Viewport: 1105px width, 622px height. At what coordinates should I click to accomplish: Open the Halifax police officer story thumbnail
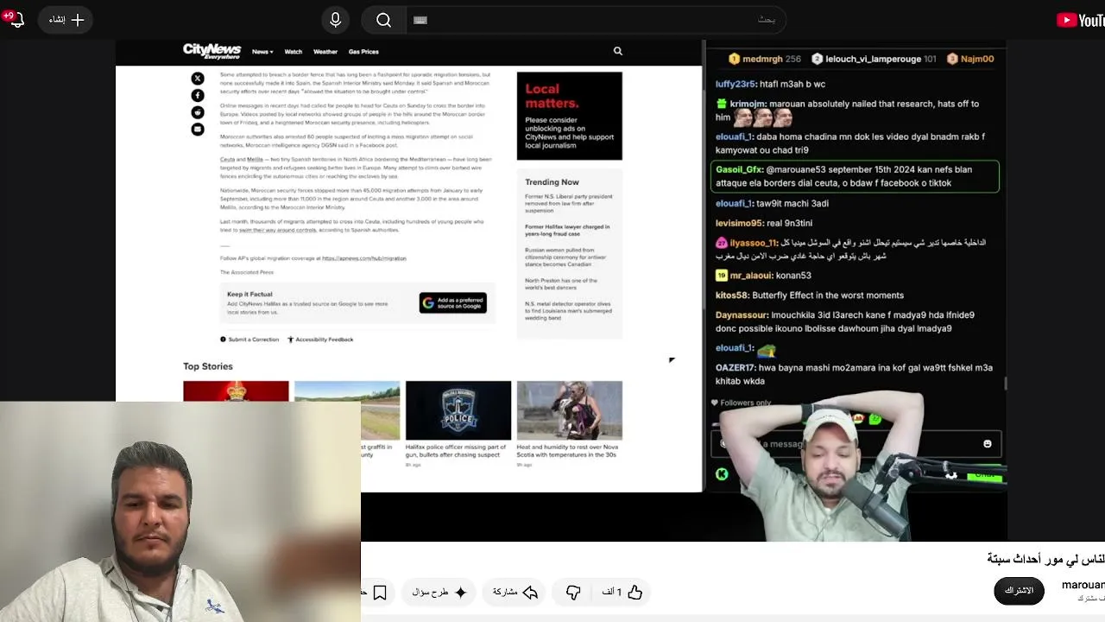(458, 410)
